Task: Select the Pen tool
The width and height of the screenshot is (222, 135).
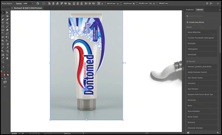Action: coord(3,19)
